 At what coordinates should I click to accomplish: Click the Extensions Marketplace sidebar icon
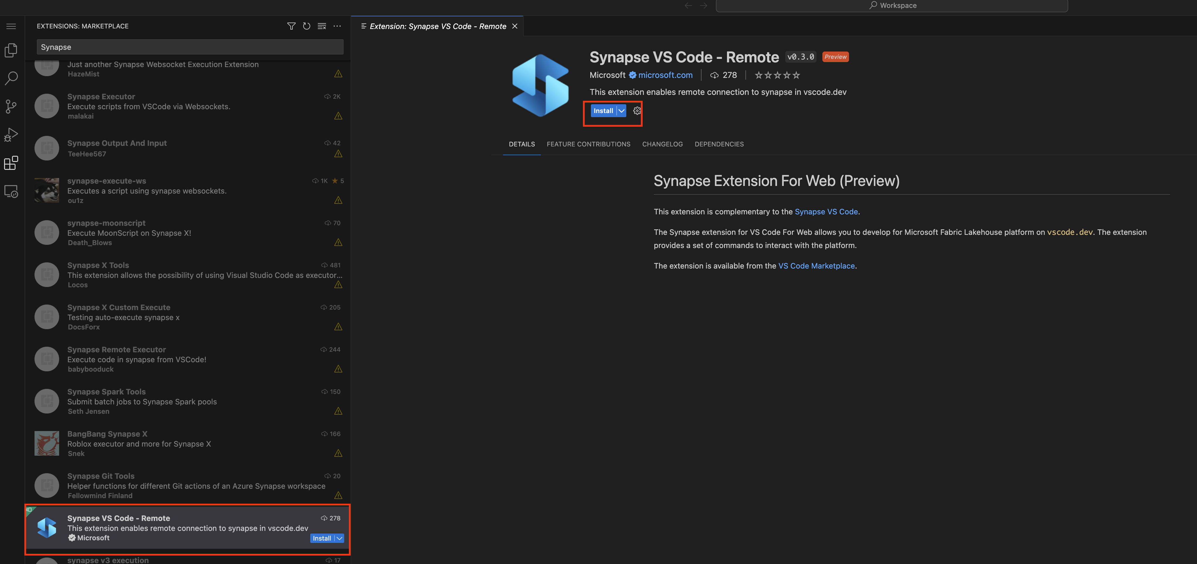pyautogui.click(x=11, y=163)
